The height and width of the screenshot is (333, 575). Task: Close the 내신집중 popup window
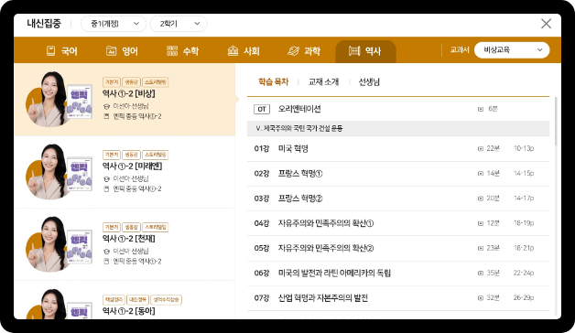[x=546, y=24]
